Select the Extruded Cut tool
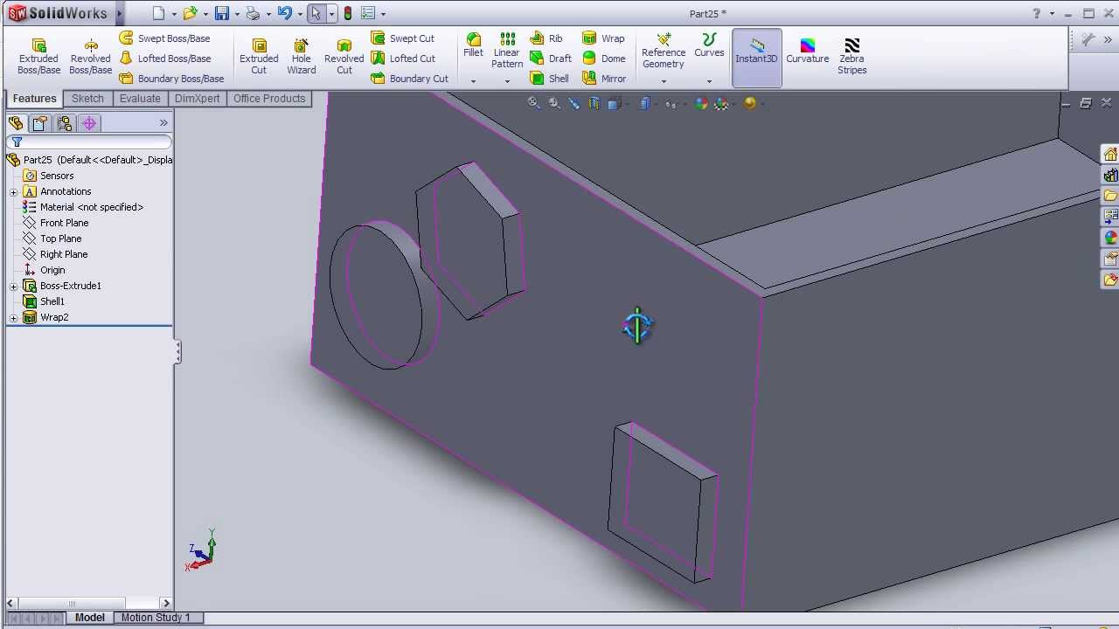The height and width of the screenshot is (629, 1119). tap(259, 56)
